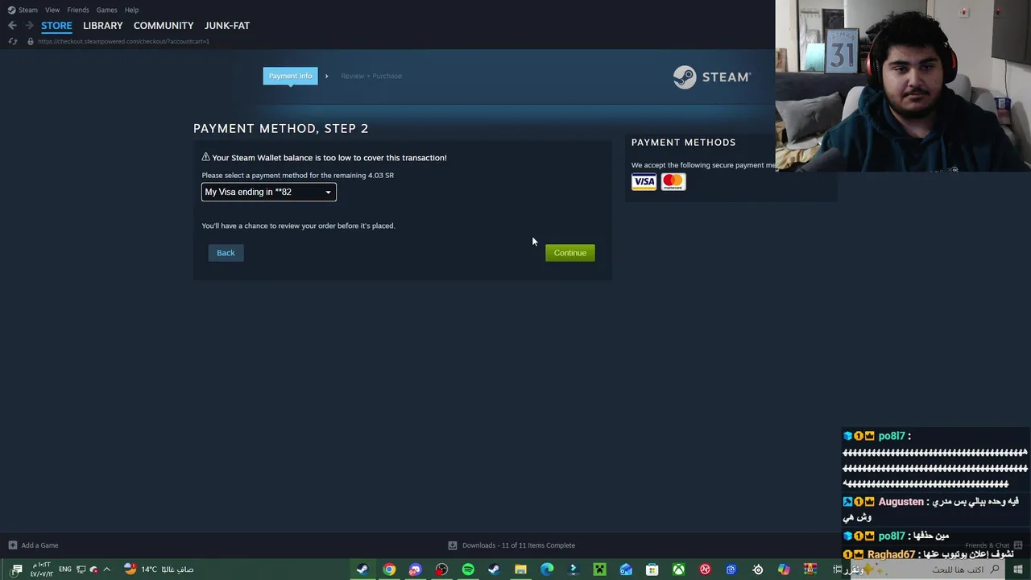
Task: Click the low wallet balance warning icon
Action: pos(205,157)
